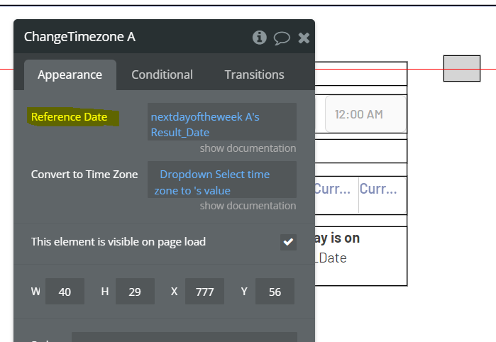This screenshot has height=342, width=496.
Task: Click the W width field
Action: 65,292
